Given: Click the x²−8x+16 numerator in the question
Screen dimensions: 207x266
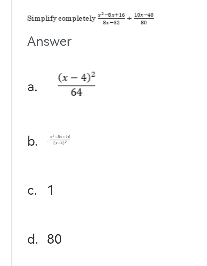Looking at the screenshot, I should pos(111,15).
